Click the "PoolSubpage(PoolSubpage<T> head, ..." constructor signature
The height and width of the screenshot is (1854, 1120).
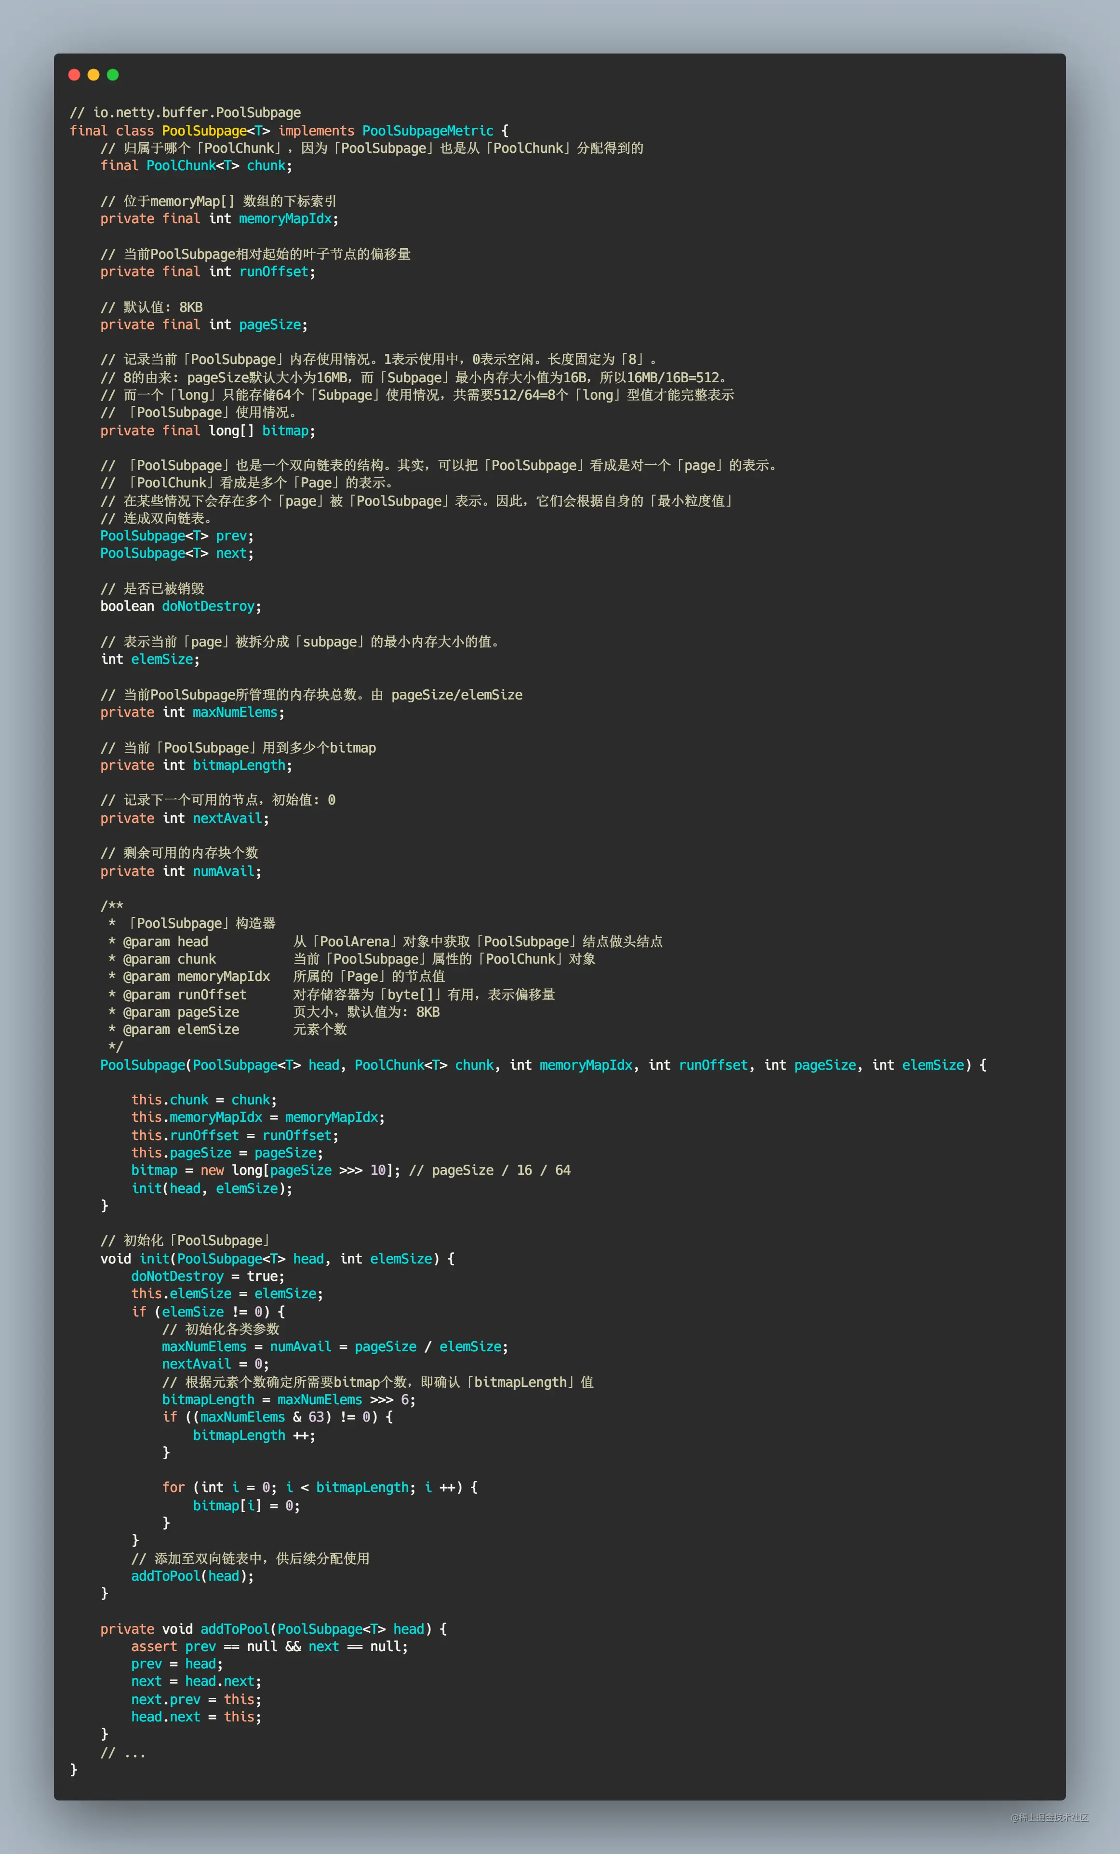pyautogui.click(x=543, y=1065)
